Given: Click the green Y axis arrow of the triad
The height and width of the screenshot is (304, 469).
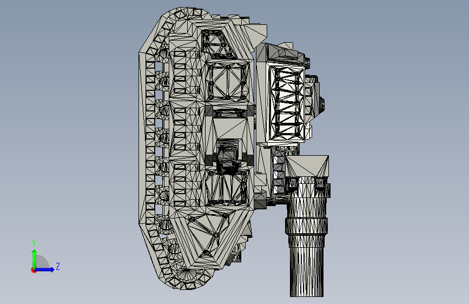Looking at the screenshot, I should 35,259.
